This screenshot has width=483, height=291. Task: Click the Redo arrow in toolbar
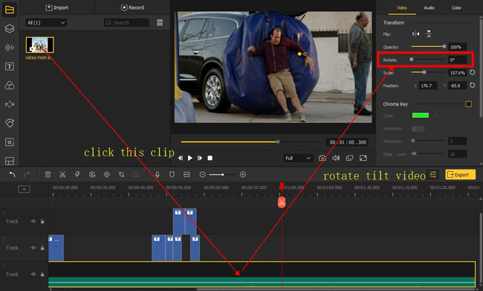(27, 174)
